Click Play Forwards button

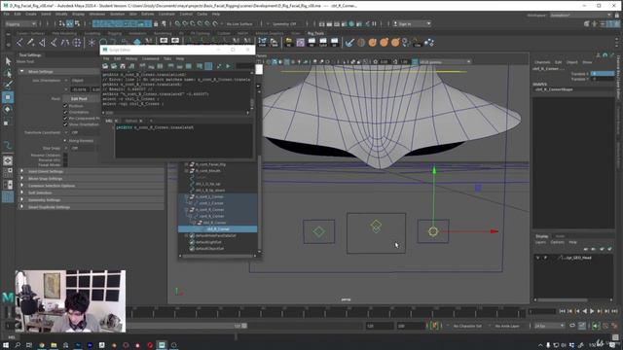[x=592, y=311]
